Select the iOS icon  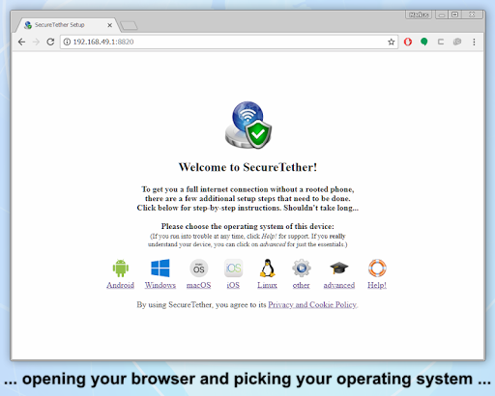pos(233,269)
